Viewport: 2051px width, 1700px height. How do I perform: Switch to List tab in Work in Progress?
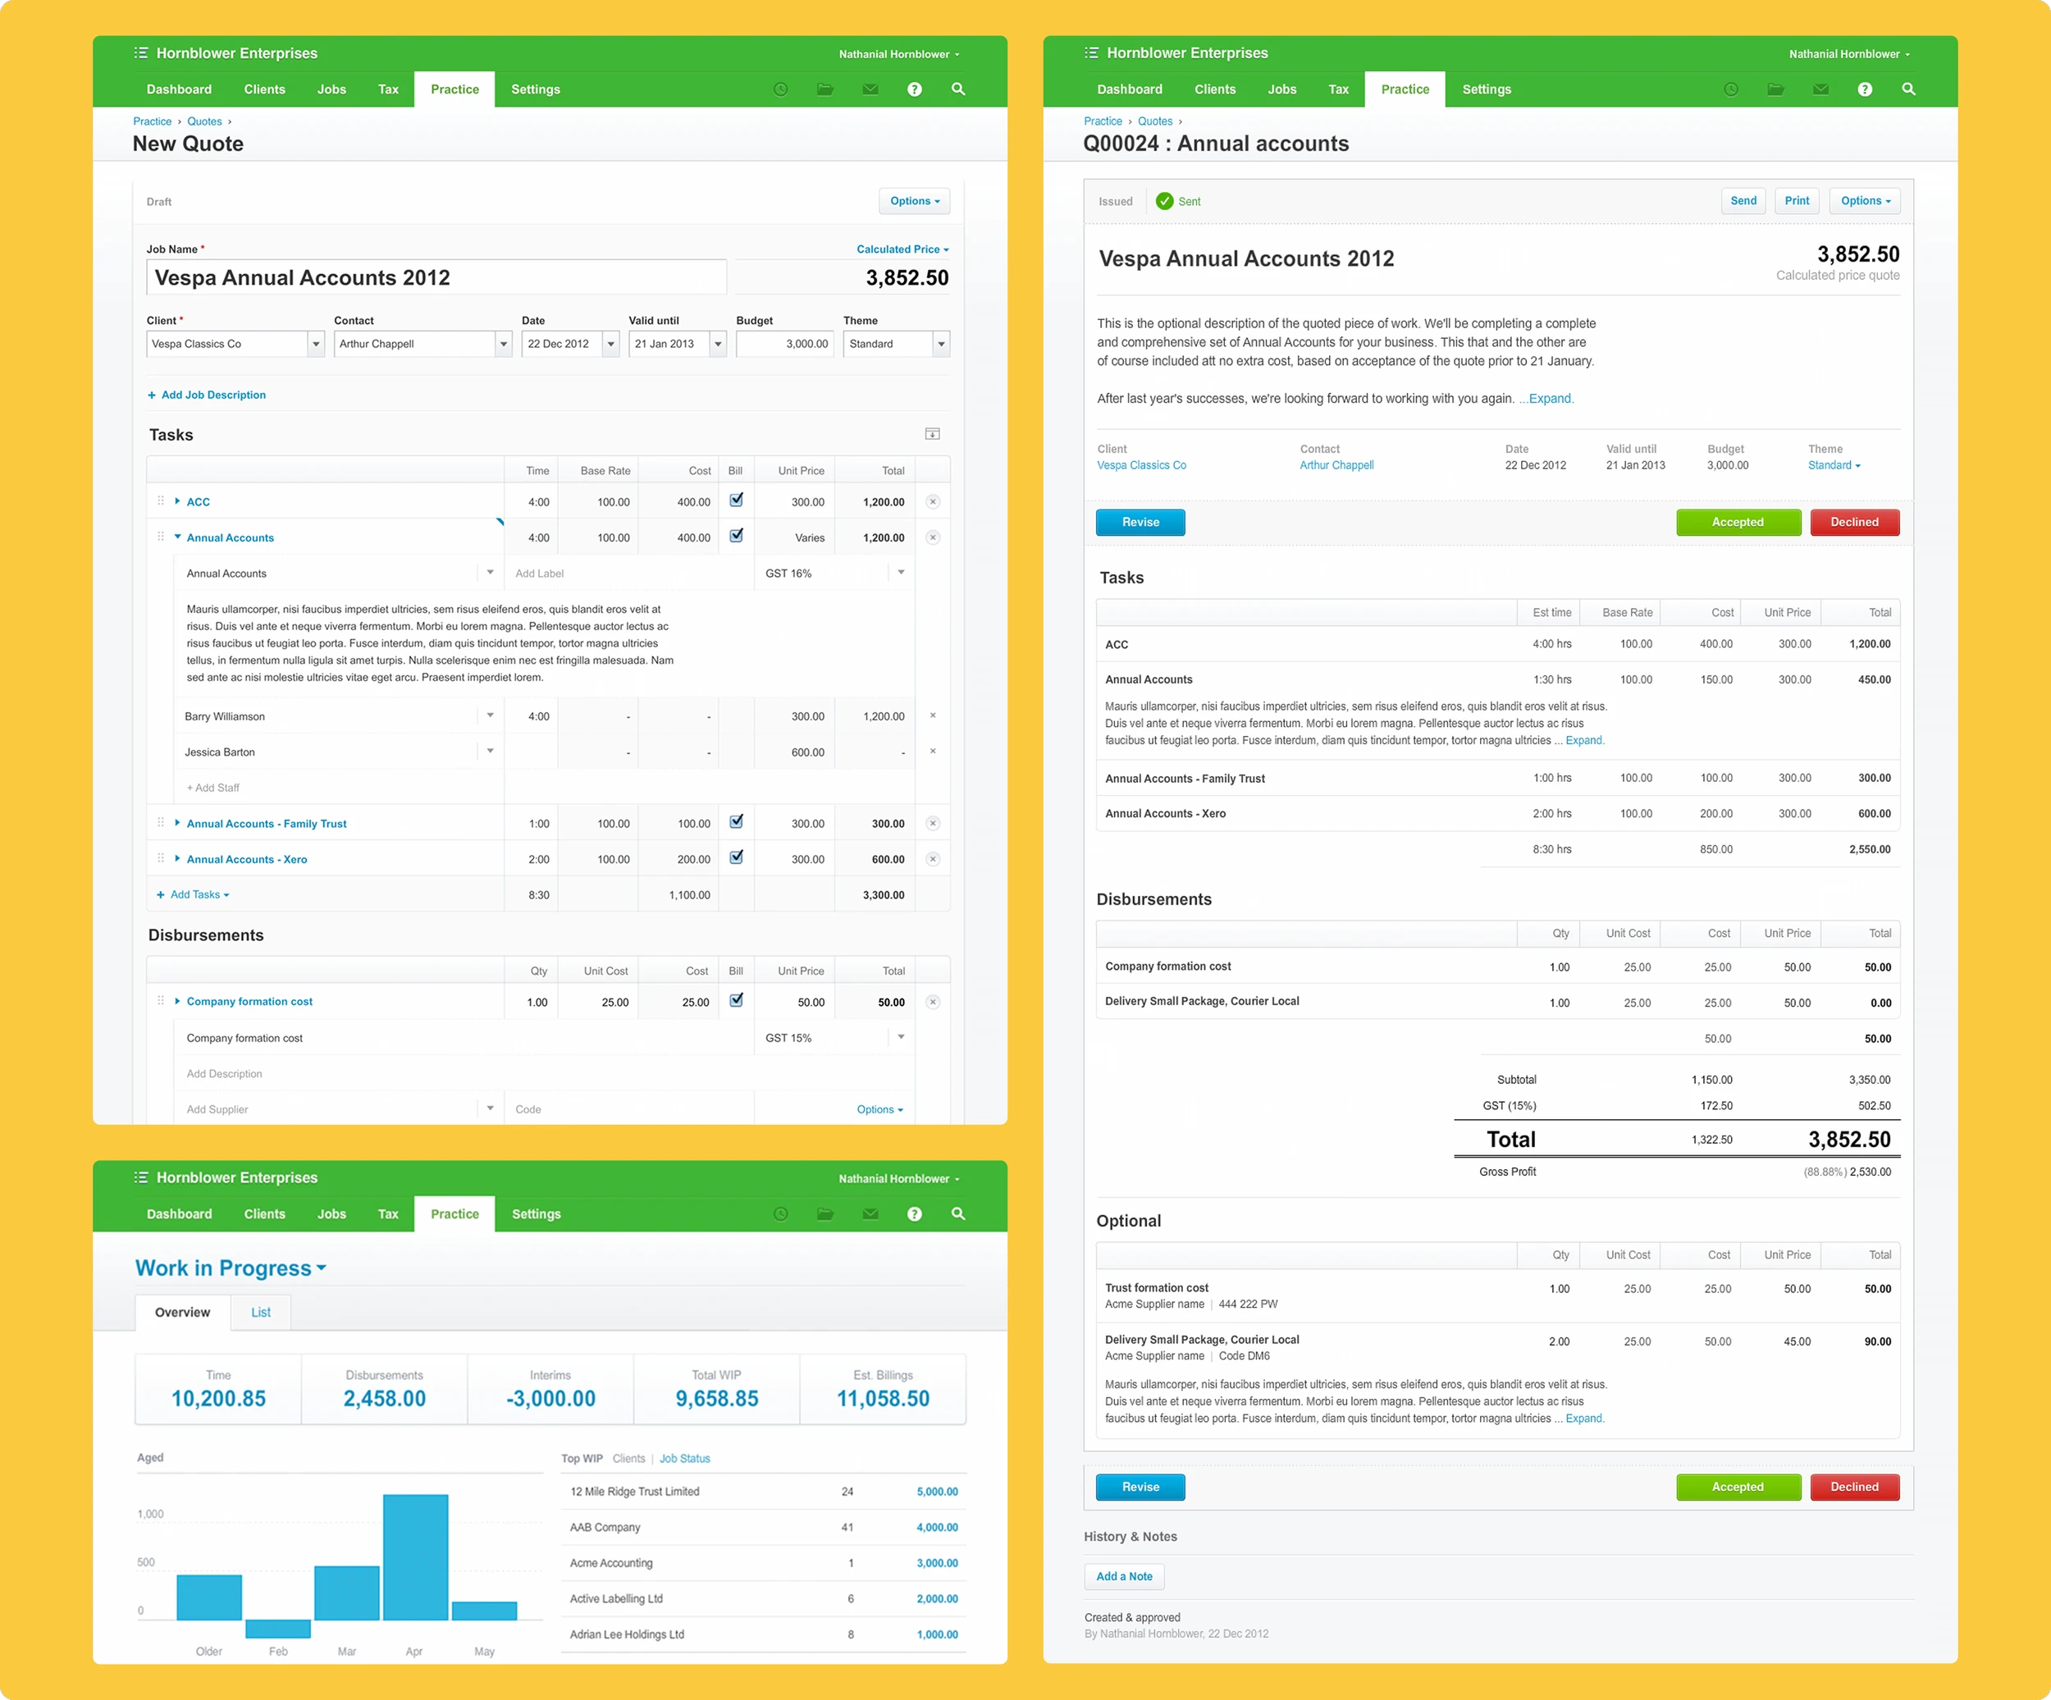pos(261,1313)
